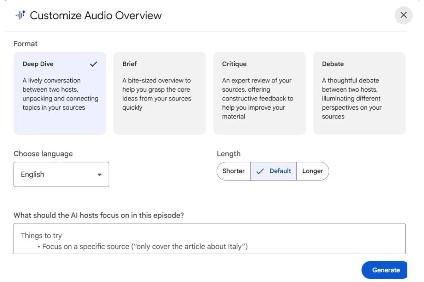Click the 'What should the AI hosts focus on' heading
The width and height of the screenshot is (424, 282).
click(99, 215)
